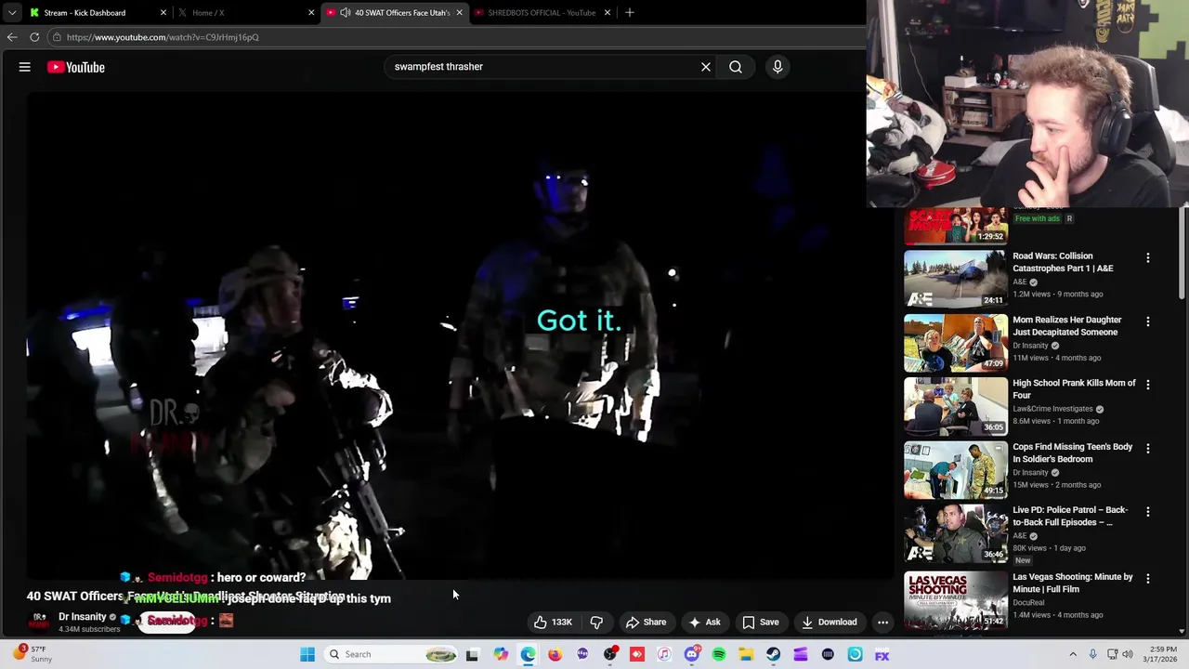
Task: Dislike the video with thumbs down
Action: (596, 623)
